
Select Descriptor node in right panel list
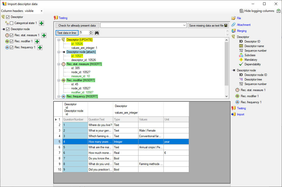(246, 70)
